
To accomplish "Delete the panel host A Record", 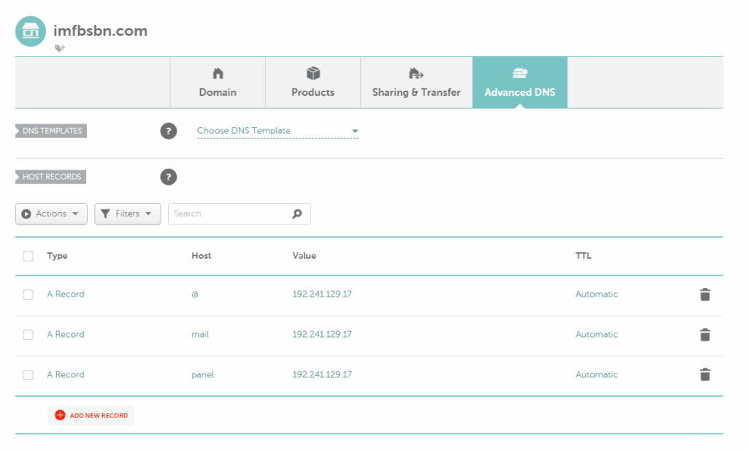I will tap(704, 375).
